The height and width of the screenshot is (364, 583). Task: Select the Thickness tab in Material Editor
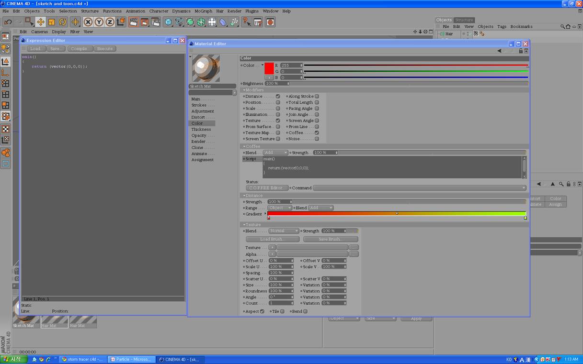coord(201,130)
